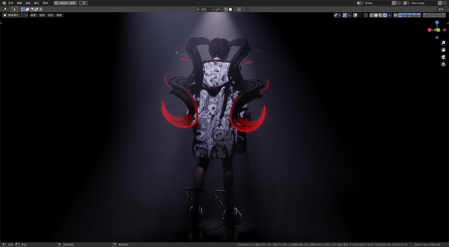
Task: Open the 添加 viewport menu
Action: point(51,15)
